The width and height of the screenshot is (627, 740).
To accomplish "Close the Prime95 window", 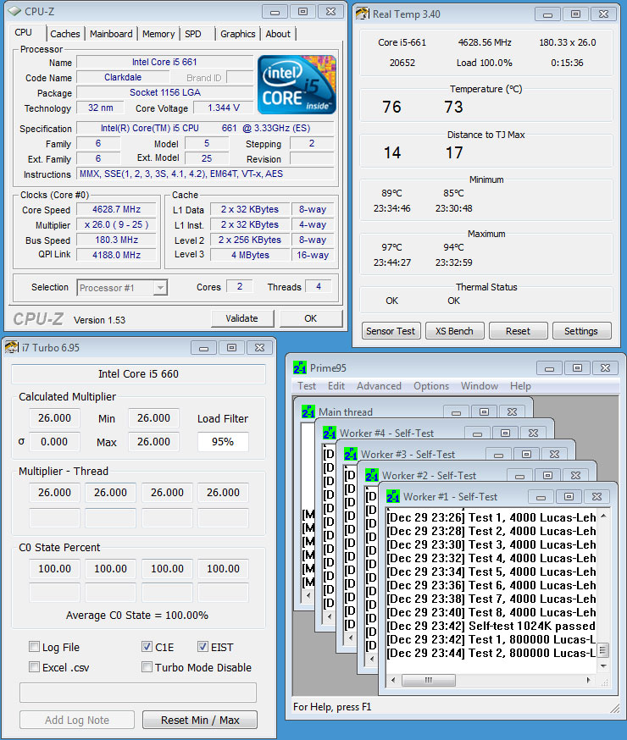I will tap(605, 367).
